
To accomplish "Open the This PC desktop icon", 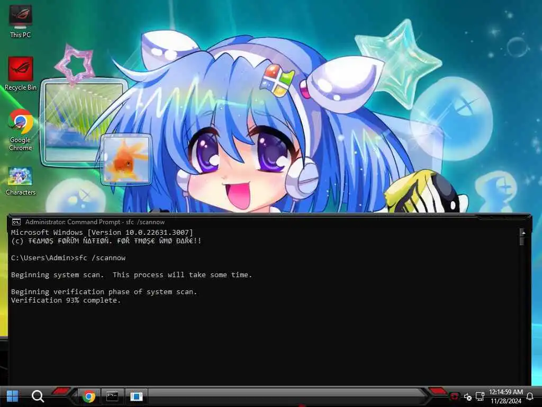I will [21, 21].
